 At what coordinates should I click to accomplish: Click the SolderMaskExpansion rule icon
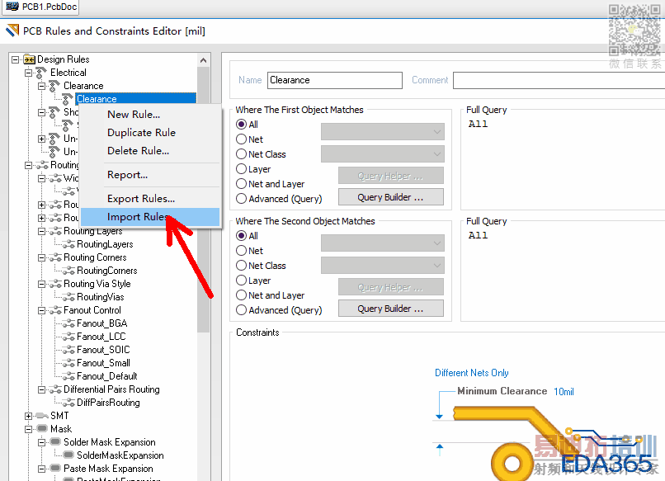click(68, 455)
